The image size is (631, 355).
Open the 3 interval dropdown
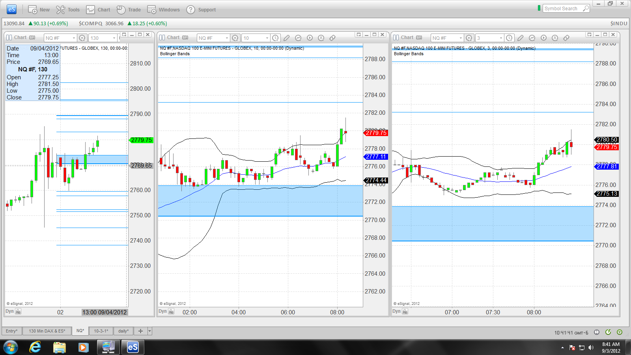501,38
